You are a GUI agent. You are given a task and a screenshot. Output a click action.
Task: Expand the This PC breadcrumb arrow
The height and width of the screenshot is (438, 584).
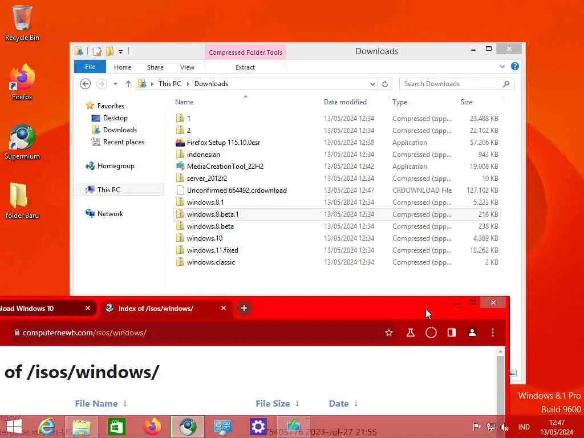pos(188,84)
